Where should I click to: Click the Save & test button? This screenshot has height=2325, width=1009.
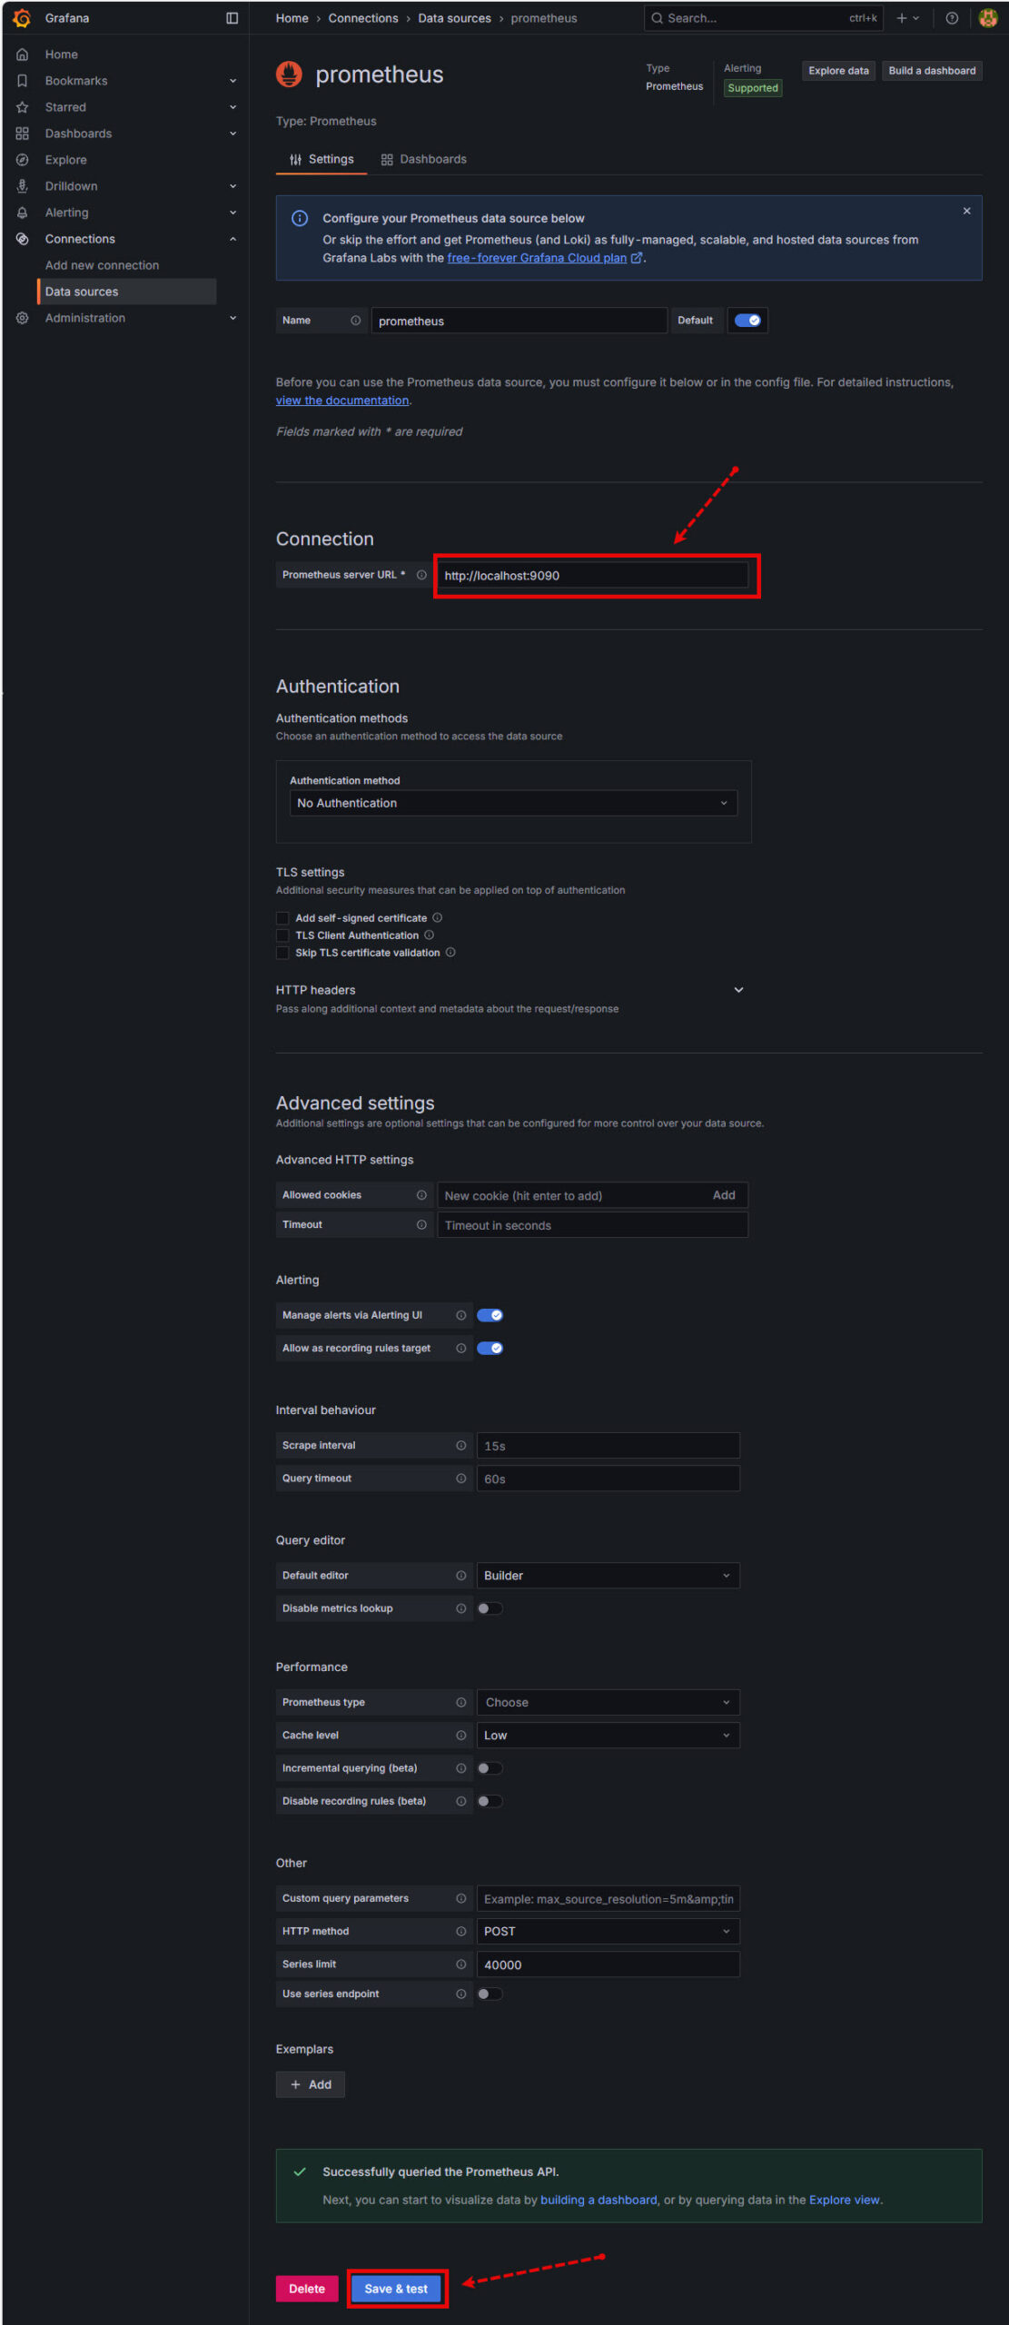coord(396,2289)
